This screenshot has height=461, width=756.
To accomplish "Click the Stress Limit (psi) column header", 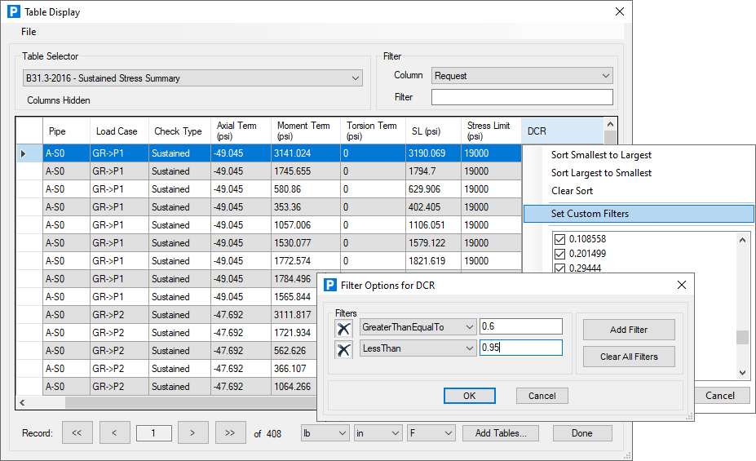I will [x=491, y=131].
